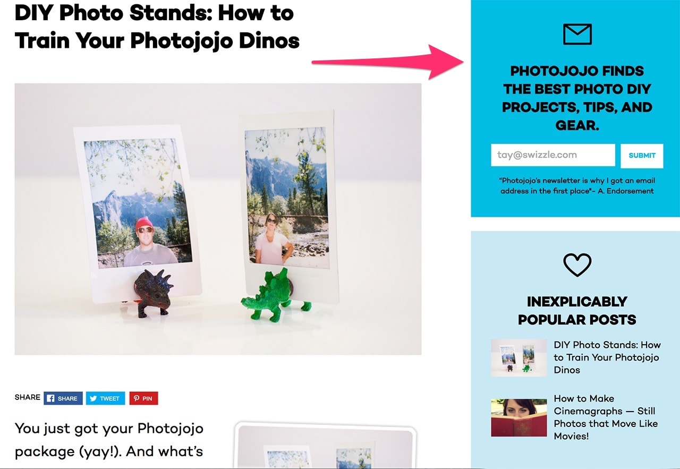680x469 pixels.
Task: Click the main dinosaur photo stand image
Action: 218,219
